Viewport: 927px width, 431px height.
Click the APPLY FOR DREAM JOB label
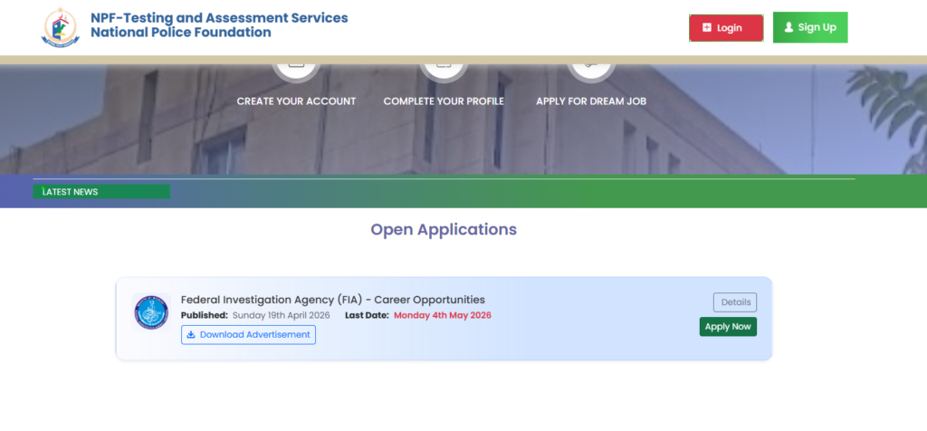click(x=590, y=101)
